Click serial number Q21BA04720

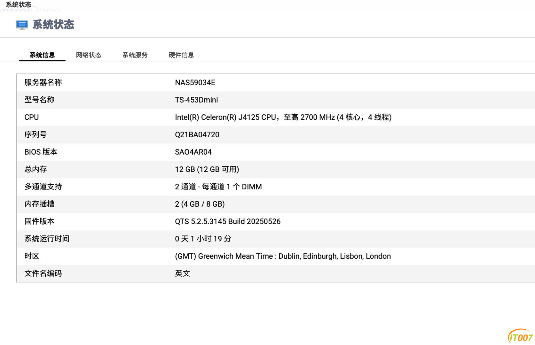coord(197,134)
